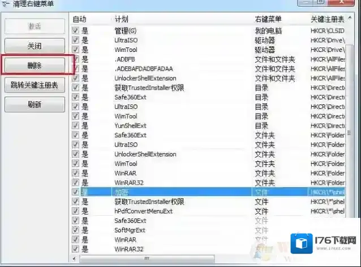Image resolution: width=361 pixels, height=267 pixels.
Task: Click the 关闭 button
Action: (x=35, y=46)
